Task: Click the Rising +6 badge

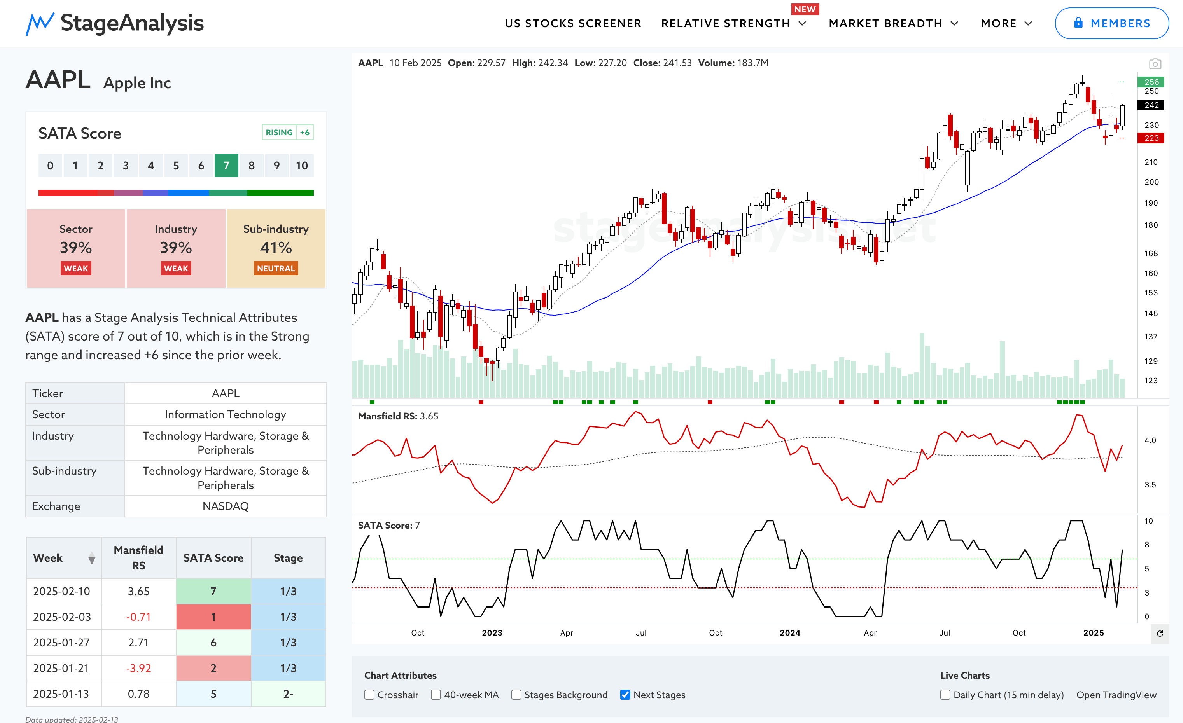Action: (288, 133)
